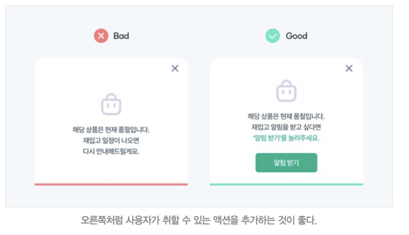Screen dimensions: 409x235
Task: Click the red bar under Bad card
Action: point(111,184)
